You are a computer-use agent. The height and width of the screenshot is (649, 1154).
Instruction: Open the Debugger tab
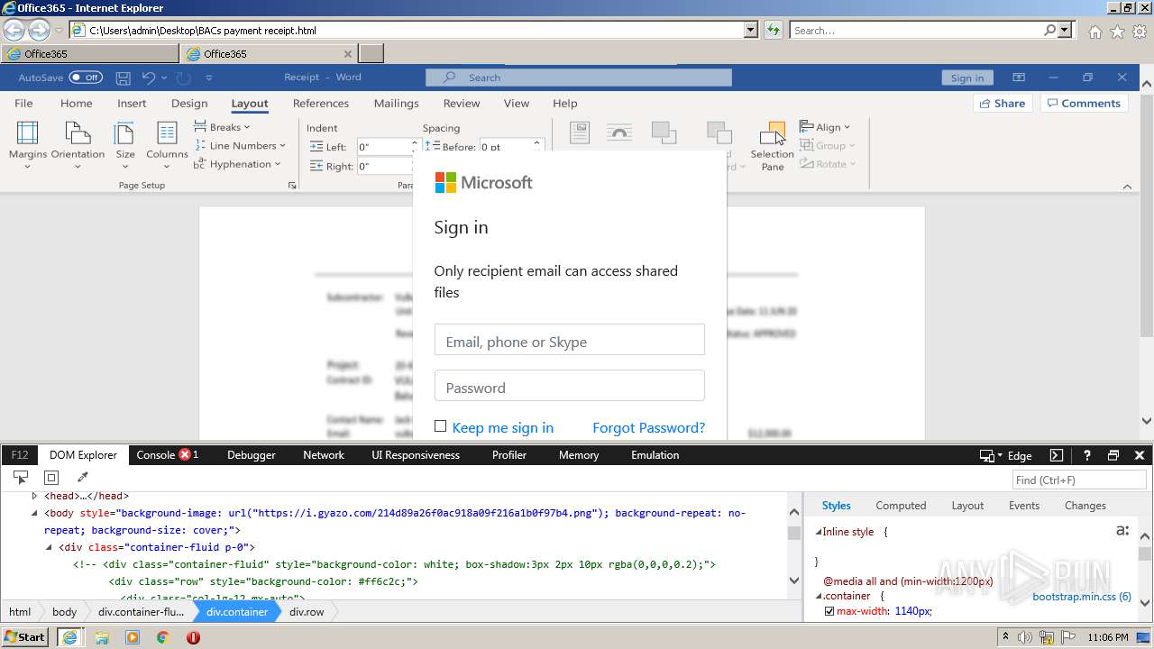pyautogui.click(x=252, y=455)
